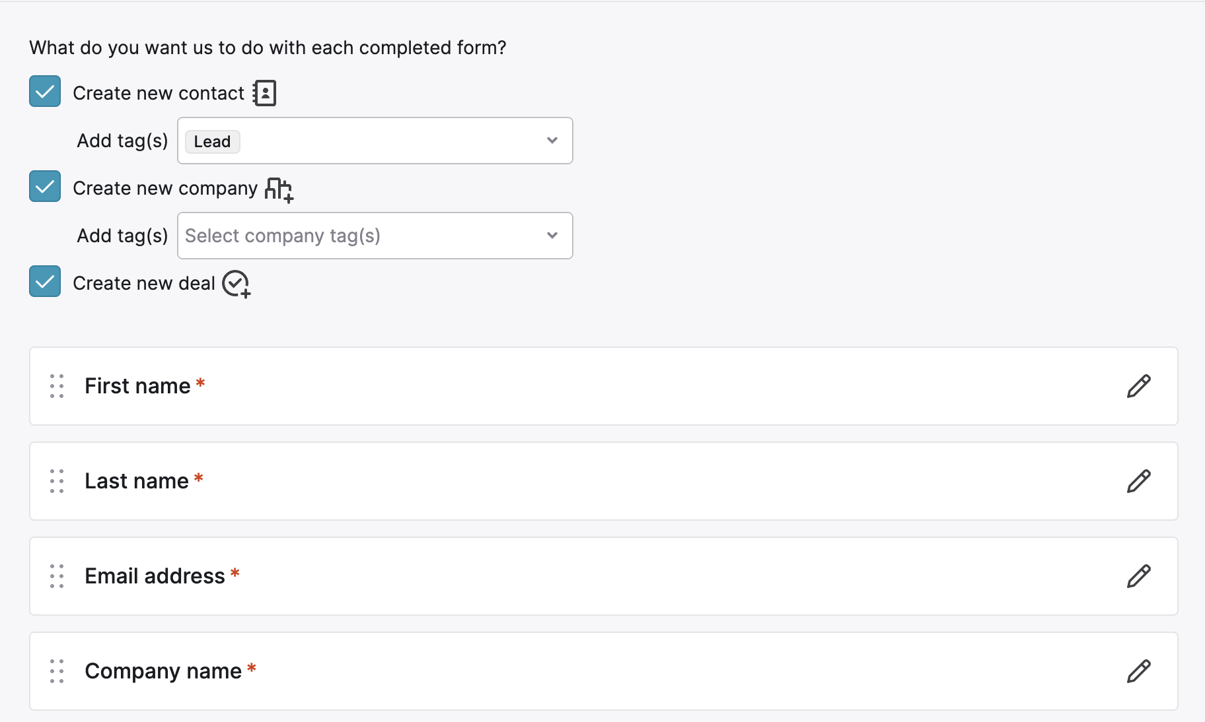Expand the contact tags dropdown arrow
The image size is (1205, 722).
click(552, 141)
